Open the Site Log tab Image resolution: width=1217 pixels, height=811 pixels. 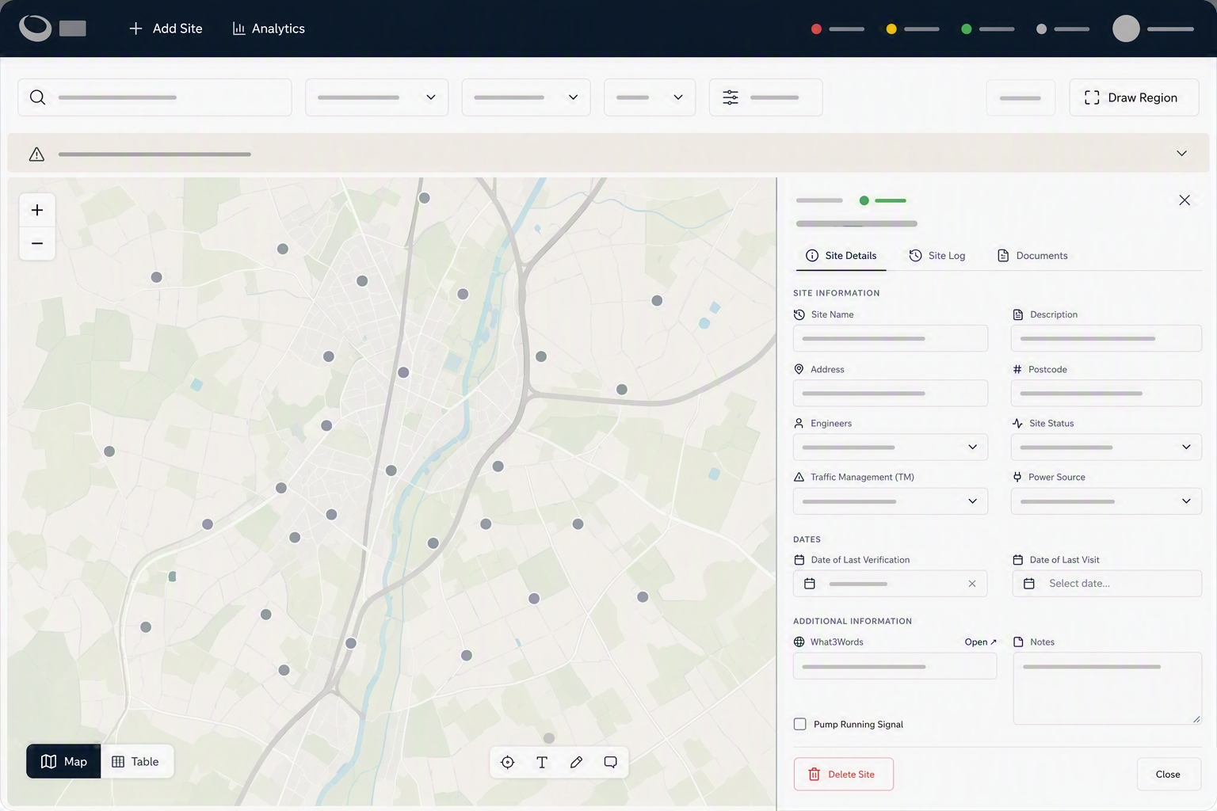tap(937, 256)
